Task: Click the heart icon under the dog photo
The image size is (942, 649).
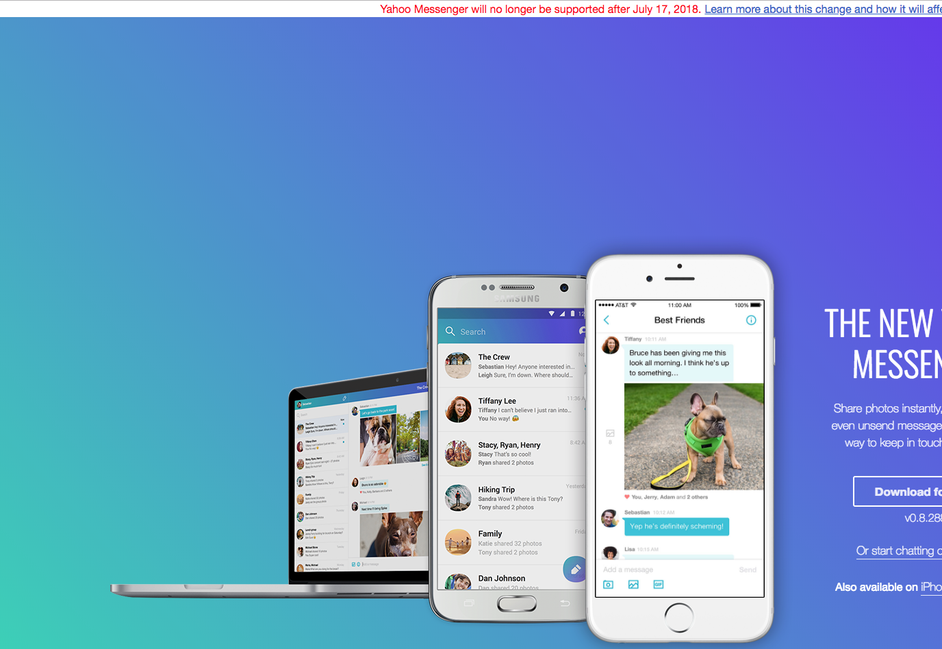Action: [626, 497]
